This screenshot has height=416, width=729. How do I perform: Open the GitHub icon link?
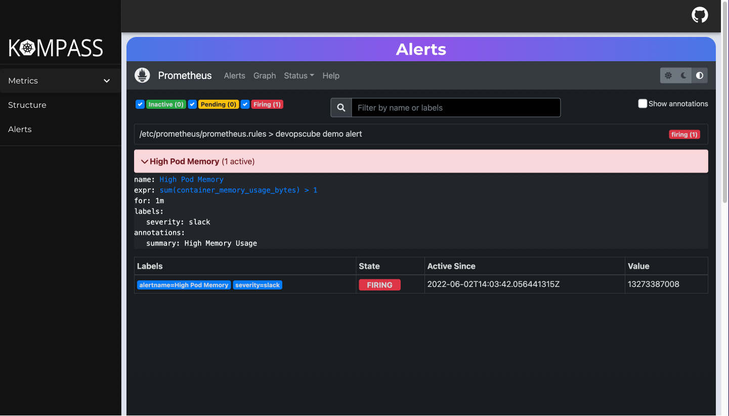(x=700, y=15)
